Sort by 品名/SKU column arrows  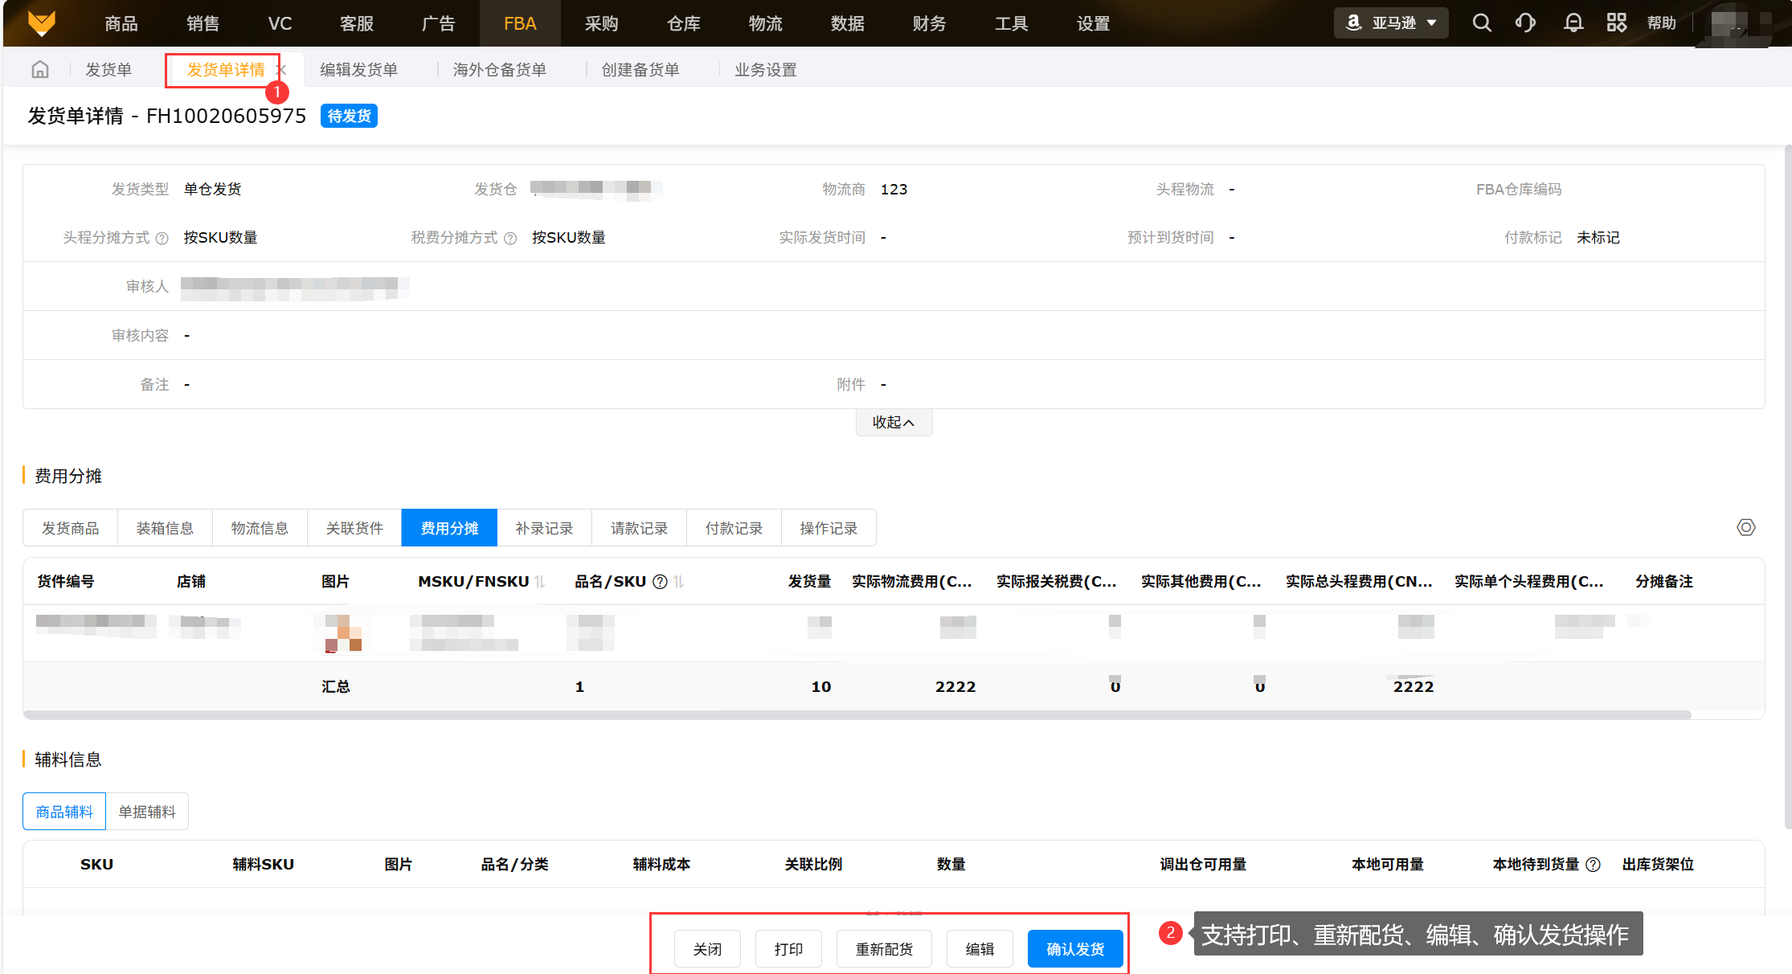pyautogui.click(x=679, y=582)
